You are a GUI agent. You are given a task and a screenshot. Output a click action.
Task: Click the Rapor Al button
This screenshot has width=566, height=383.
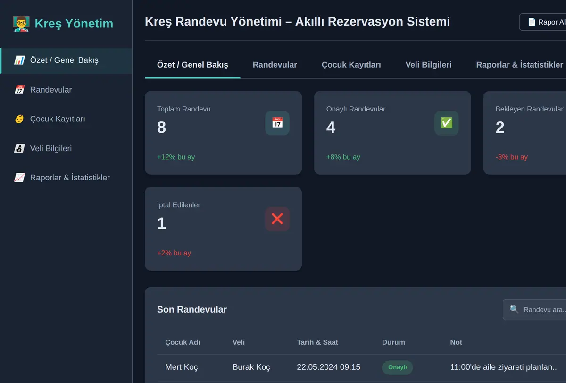point(543,22)
